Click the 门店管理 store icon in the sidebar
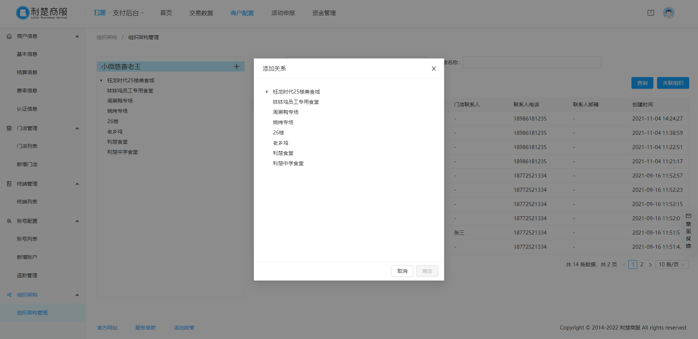The height and width of the screenshot is (339, 698). pyautogui.click(x=9, y=128)
